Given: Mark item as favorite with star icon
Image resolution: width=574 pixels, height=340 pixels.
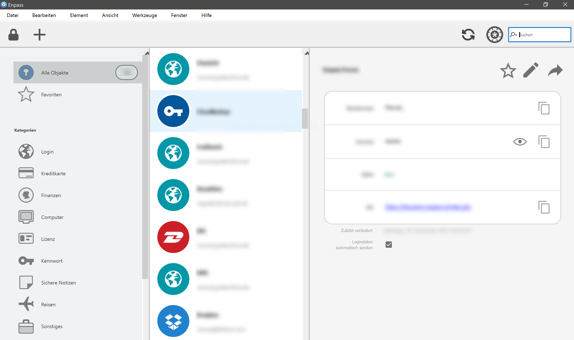Looking at the screenshot, I should pyautogui.click(x=508, y=70).
